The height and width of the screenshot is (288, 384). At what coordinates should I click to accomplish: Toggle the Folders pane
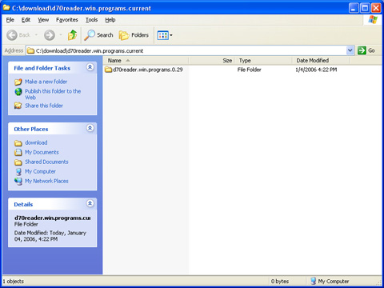[134, 35]
